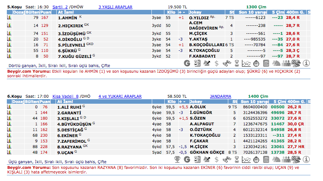Open the 3 YAŞLI ARAPLAR link
This screenshot has height=181, width=323.
click(x=115, y=7)
